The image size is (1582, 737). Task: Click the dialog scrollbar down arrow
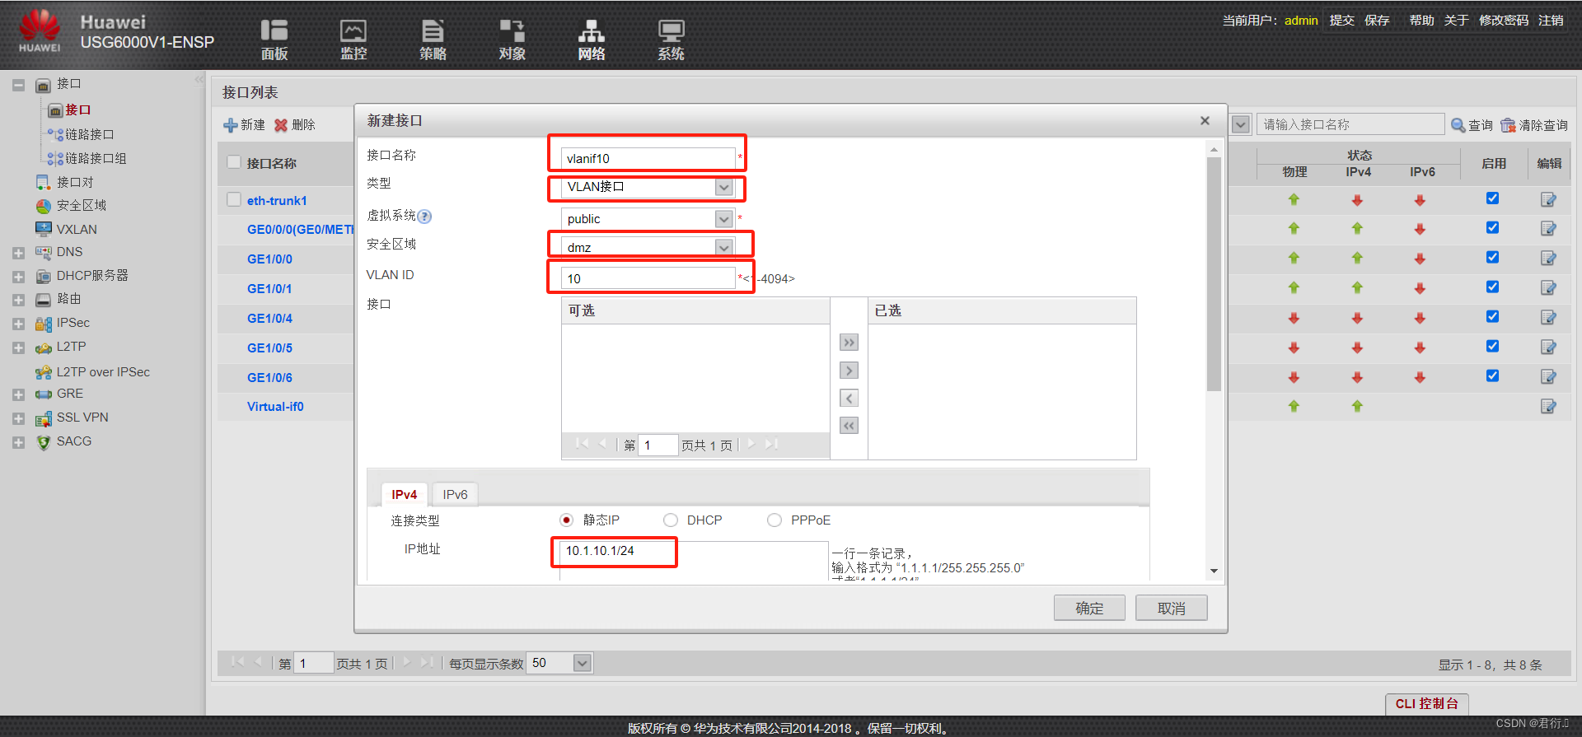pyautogui.click(x=1214, y=571)
